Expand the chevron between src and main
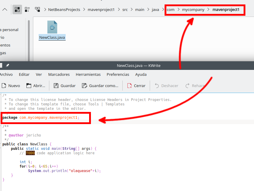Viewport: 254px width, 191px height. click(131, 9)
